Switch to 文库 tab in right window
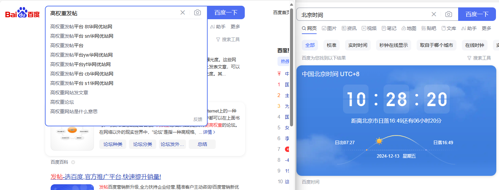 click(x=449, y=28)
